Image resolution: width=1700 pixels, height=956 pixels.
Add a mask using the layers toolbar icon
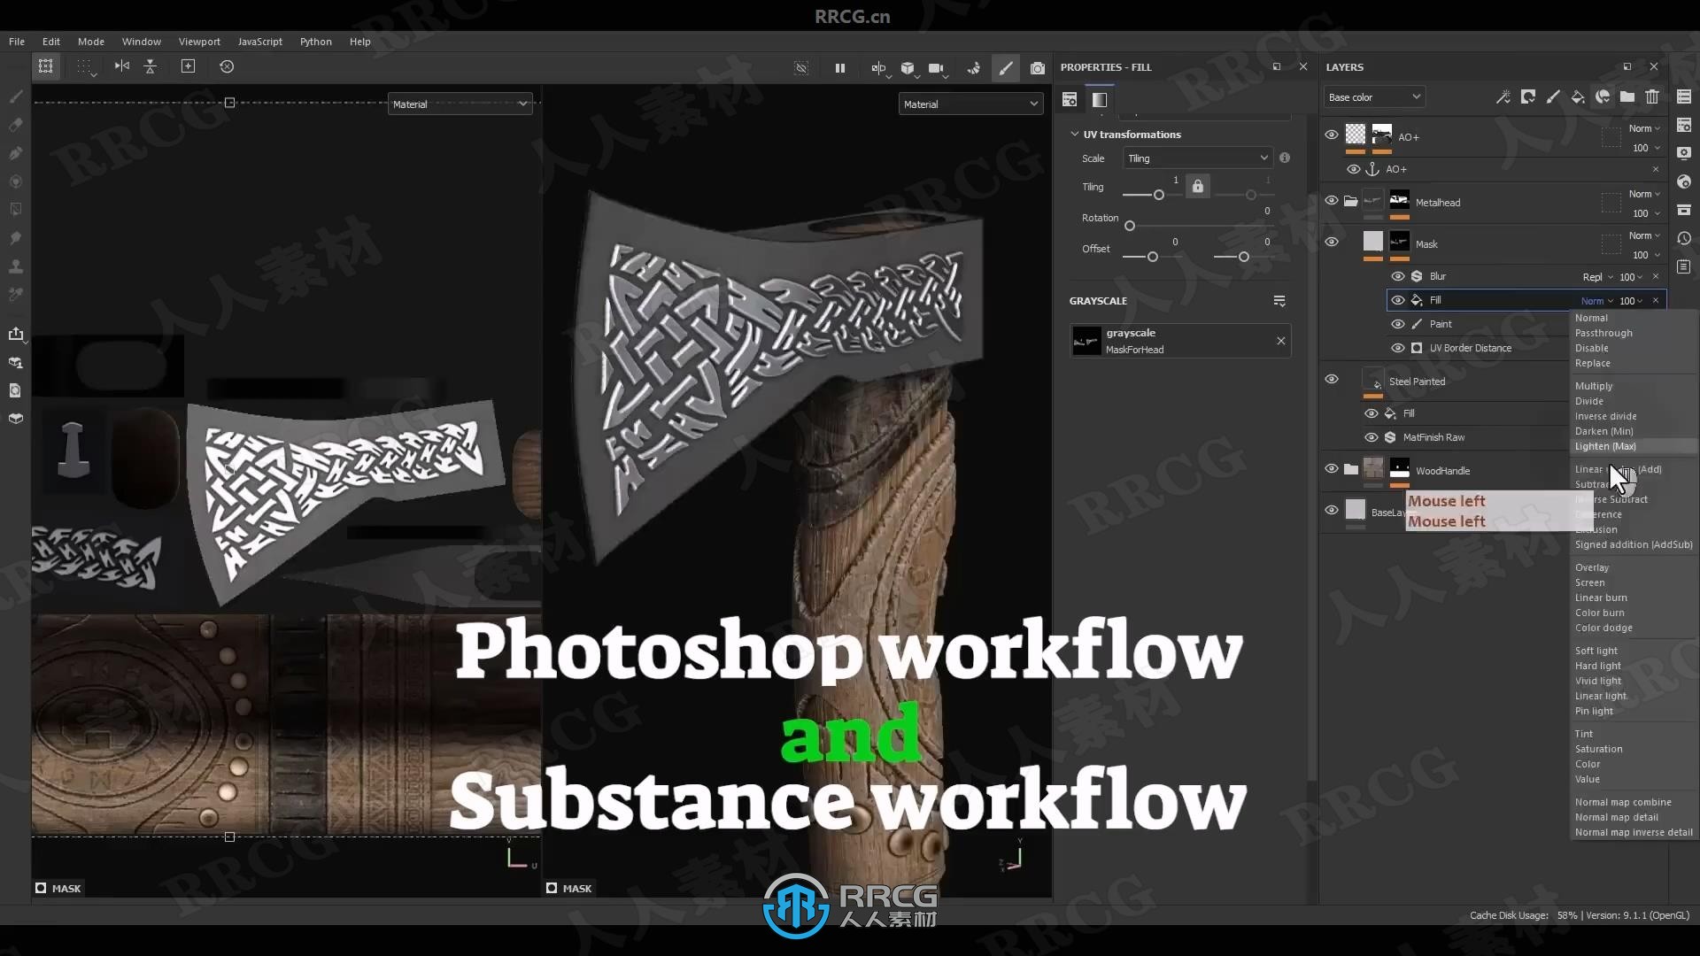(1528, 96)
